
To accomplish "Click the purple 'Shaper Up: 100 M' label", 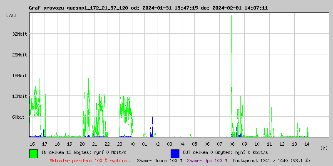I will click(x=207, y=160).
